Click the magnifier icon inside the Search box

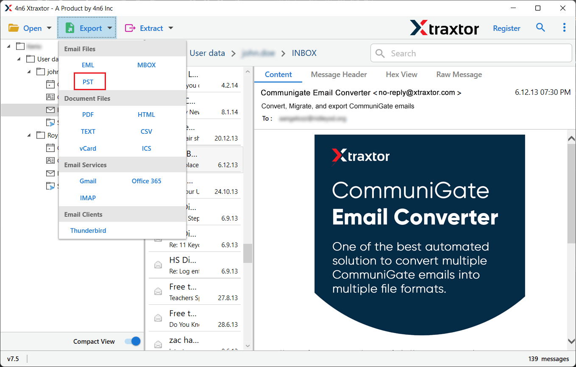(x=380, y=53)
